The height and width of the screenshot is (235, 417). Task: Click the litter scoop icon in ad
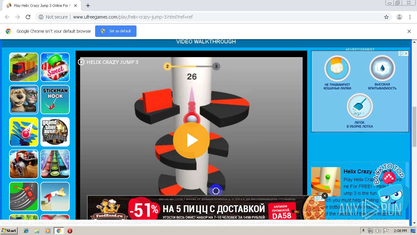point(360,106)
